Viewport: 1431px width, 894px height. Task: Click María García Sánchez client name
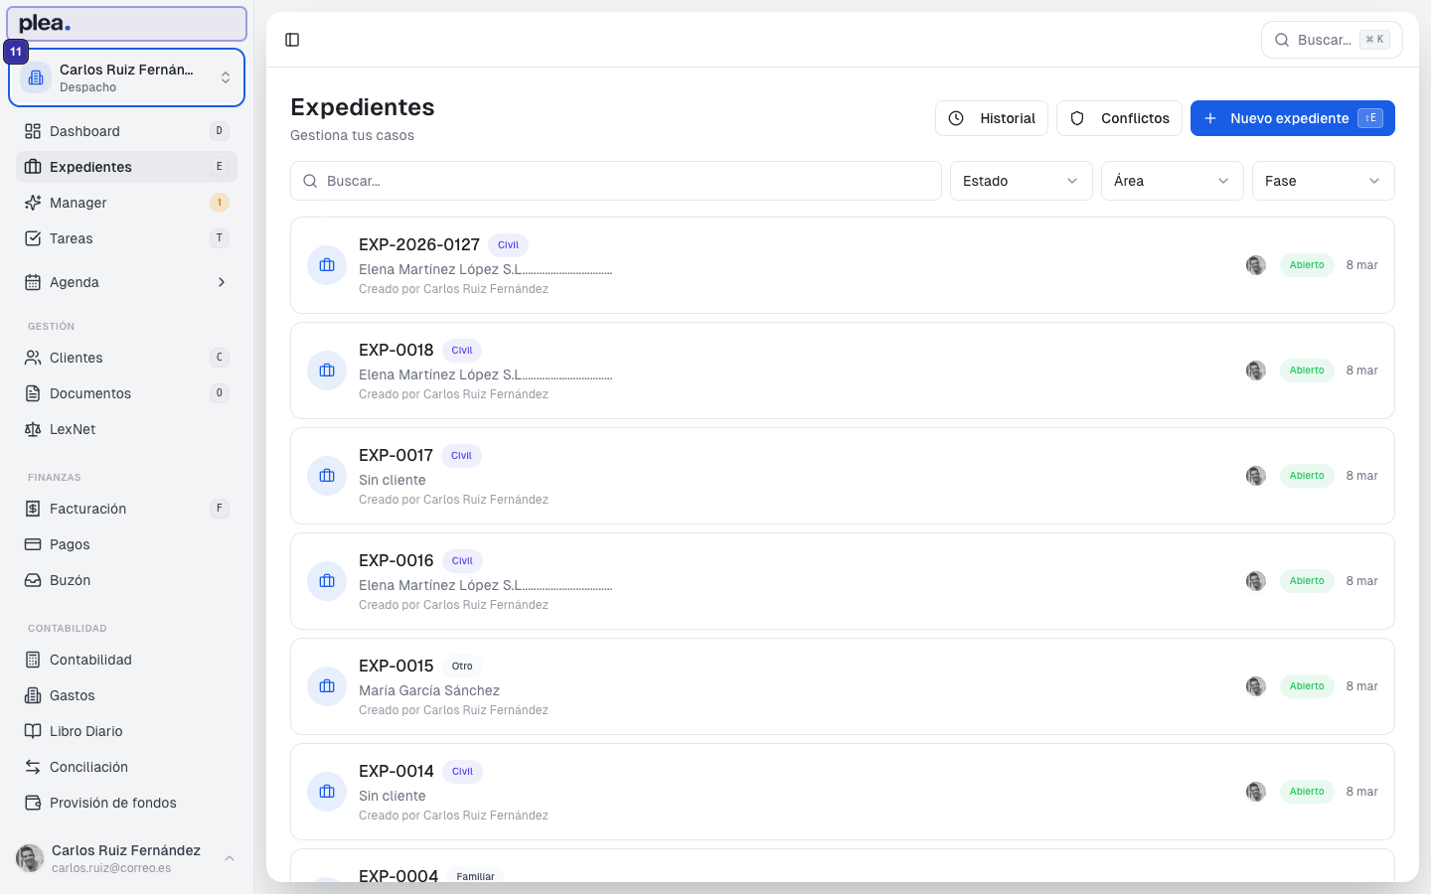tap(429, 690)
